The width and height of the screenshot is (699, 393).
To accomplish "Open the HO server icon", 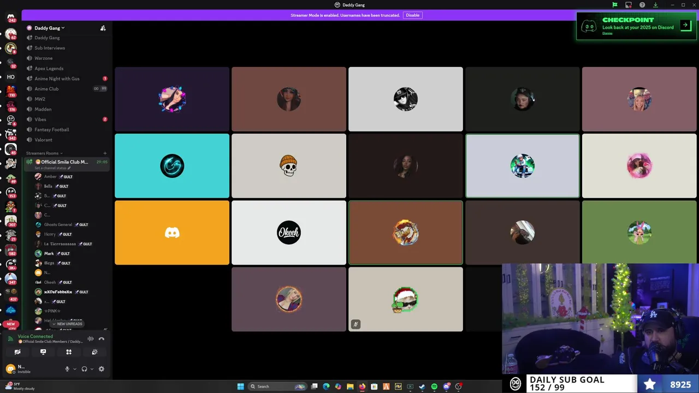I will (x=10, y=77).
